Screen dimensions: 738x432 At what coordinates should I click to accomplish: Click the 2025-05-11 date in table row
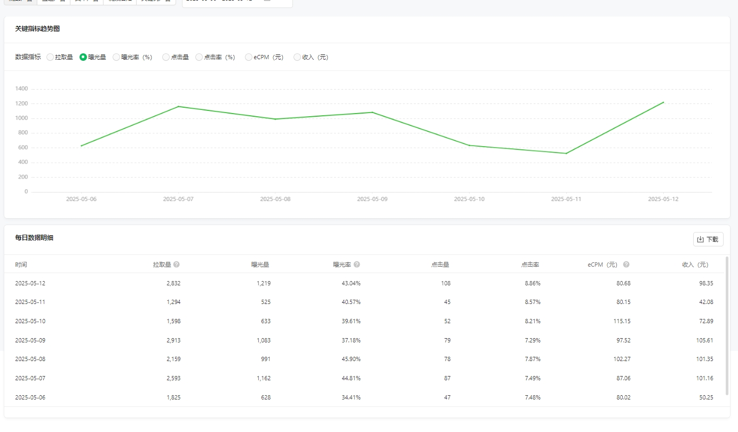coord(30,302)
